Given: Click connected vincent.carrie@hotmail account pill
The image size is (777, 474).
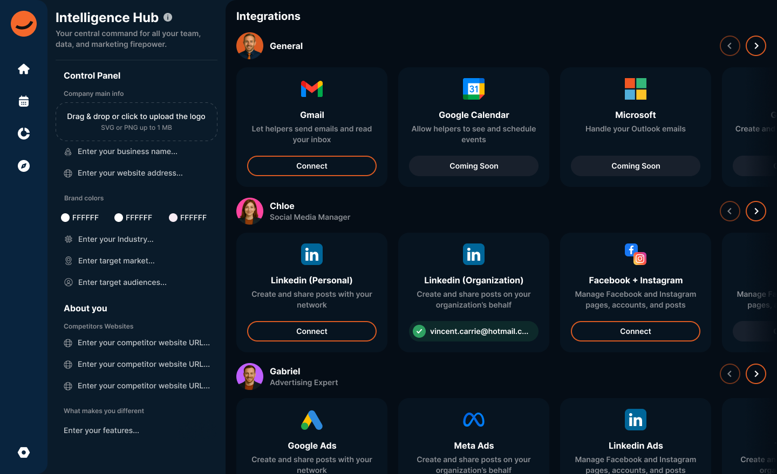Looking at the screenshot, I should 474,331.
